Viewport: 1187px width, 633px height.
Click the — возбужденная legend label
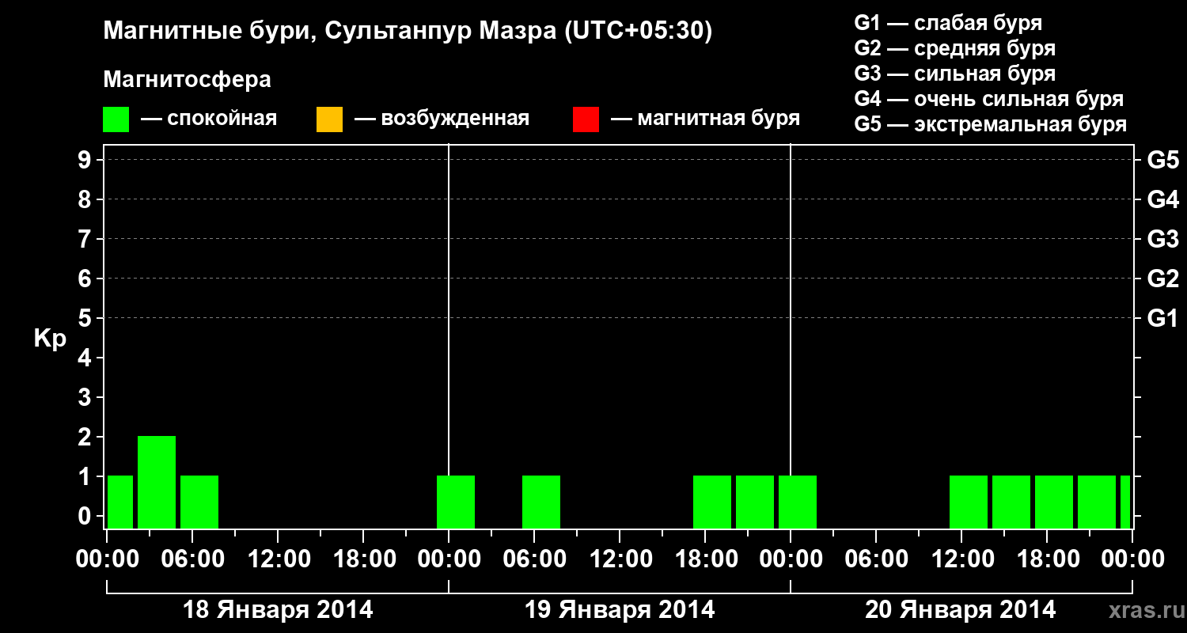442,119
